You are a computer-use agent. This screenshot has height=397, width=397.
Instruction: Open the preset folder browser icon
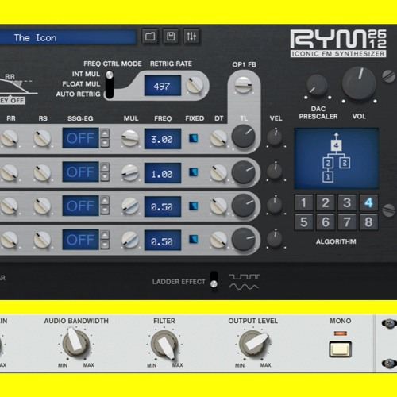point(150,37)
